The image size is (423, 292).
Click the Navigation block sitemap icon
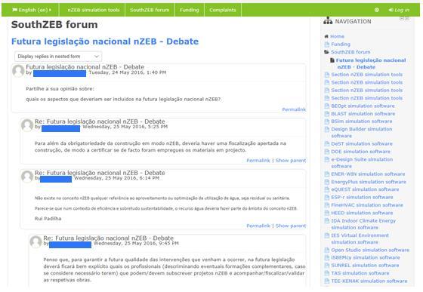328,20
